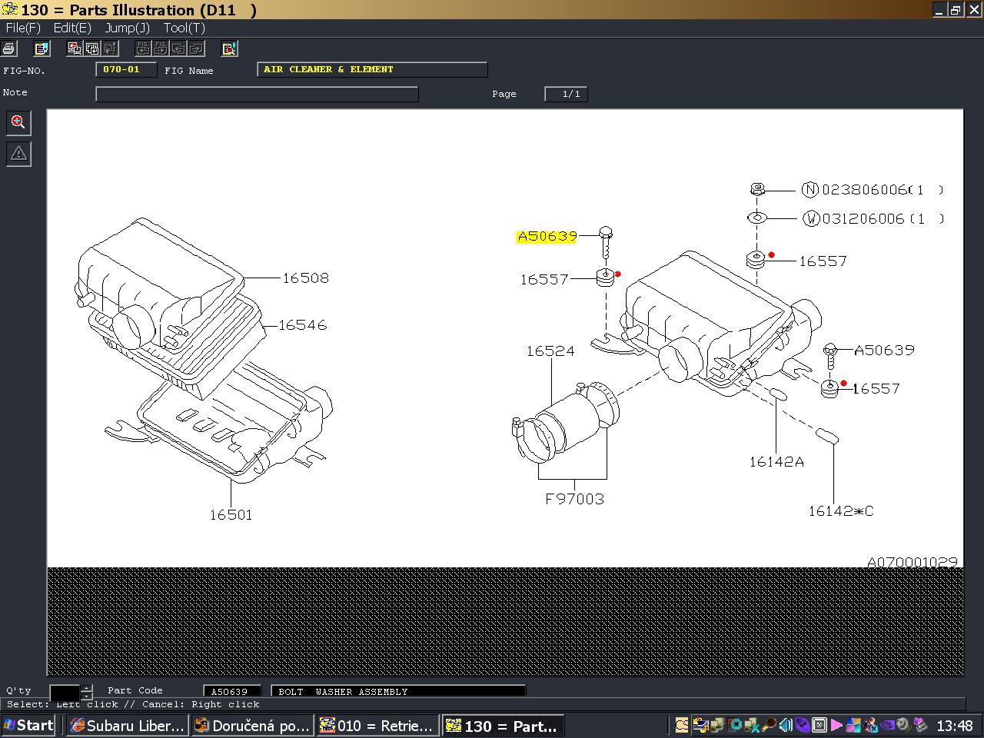Click the next FIG. toolbar icon
This screenshot has width=984, height=738.
tap(161, 48)
